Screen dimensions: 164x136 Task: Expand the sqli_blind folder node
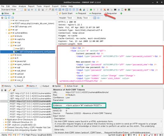pyautogui.click(x=9, y=71)
